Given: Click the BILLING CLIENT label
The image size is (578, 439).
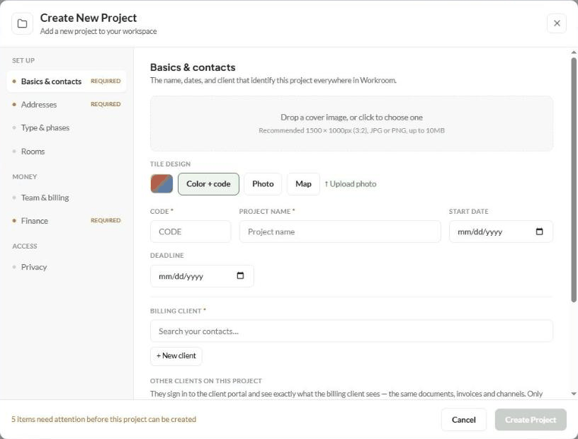Looking at the screenshot, I should pos(178,311).
